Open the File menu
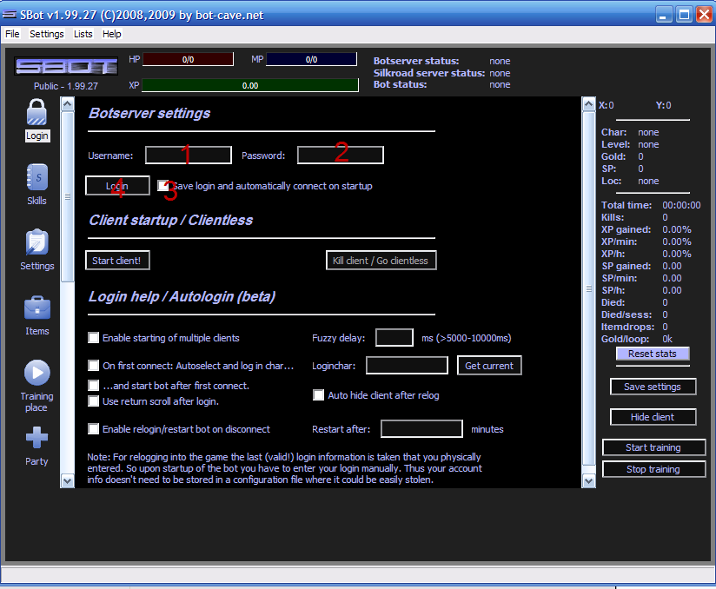The height and width of the screenshot is (589, 716). (12, 34)
